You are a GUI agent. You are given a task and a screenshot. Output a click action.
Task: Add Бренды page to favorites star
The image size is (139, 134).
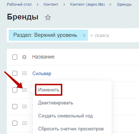pos(48,17)
